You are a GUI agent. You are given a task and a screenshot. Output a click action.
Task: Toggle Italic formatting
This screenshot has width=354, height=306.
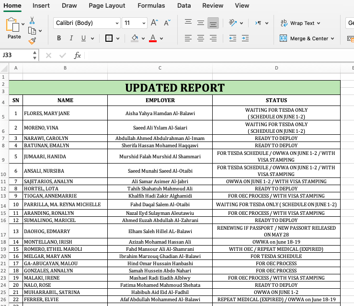[71, 38]
